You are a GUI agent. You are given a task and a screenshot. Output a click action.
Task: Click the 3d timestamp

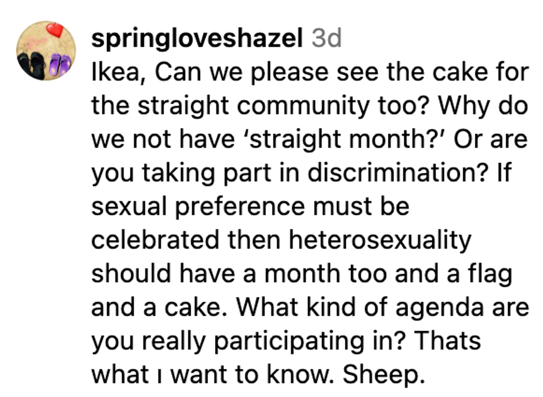point(326,39)
